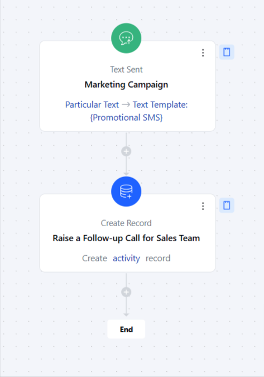Select the Marketing Campaign title

(x=126, y=85)
